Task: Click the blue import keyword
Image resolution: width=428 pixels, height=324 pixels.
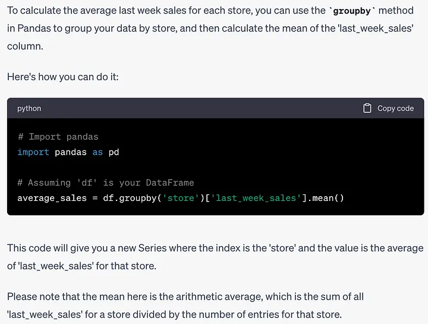Action: pyautogui.click(x=33, y=152)
